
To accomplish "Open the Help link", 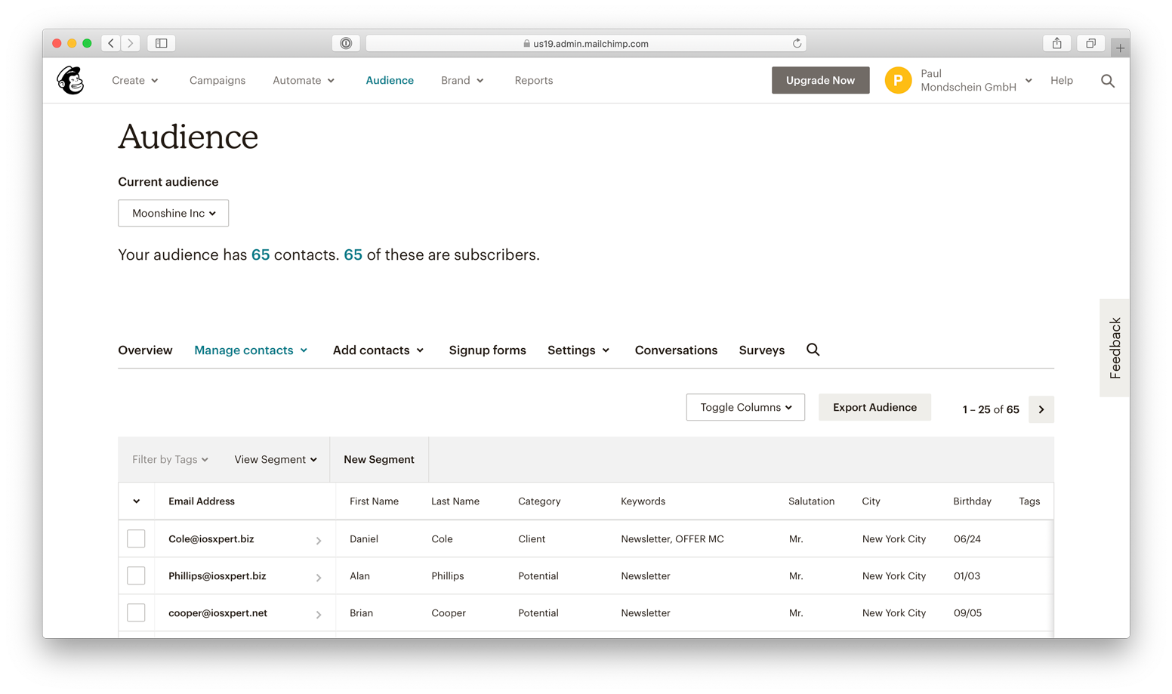I will coord(1062,80).
